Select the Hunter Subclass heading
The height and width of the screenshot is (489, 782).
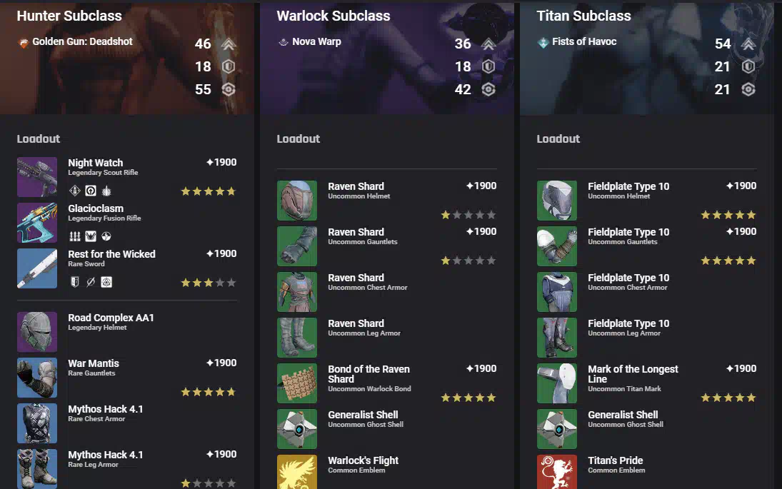pos(69,16)
